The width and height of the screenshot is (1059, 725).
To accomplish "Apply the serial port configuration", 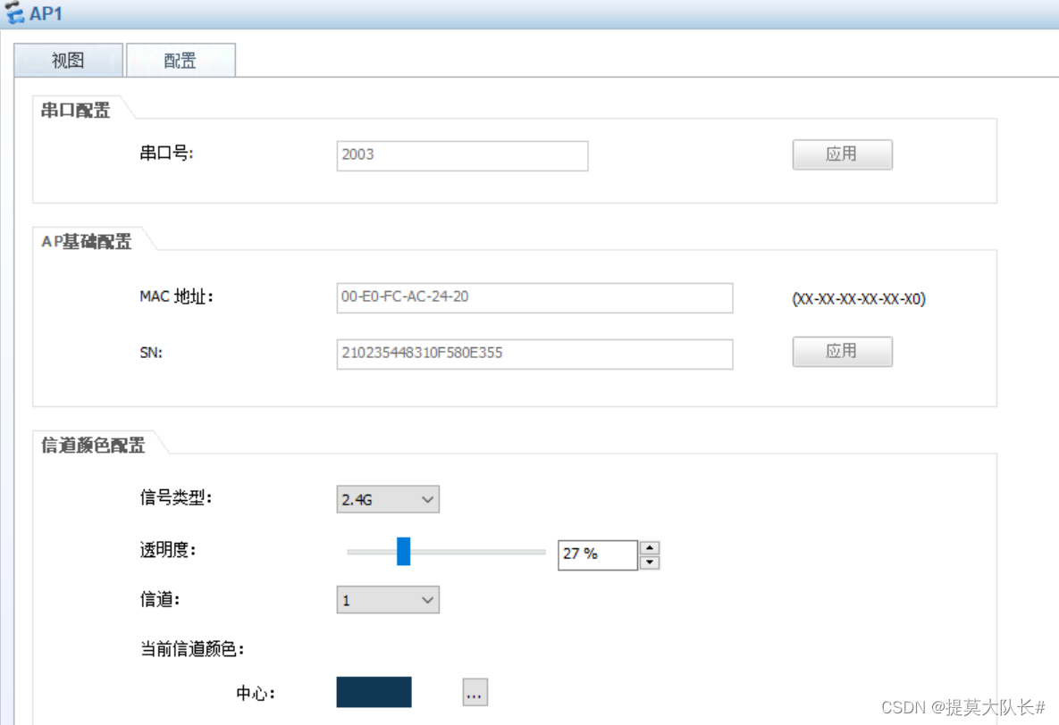I will point(841,154).
